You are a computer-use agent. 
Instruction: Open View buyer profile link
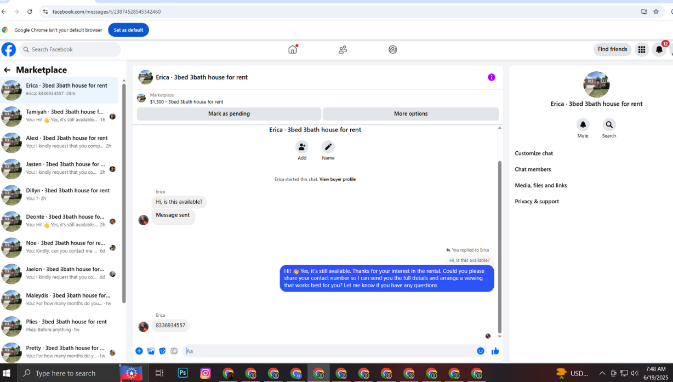tap(338, 179)
